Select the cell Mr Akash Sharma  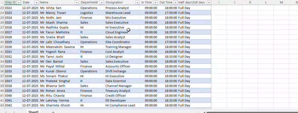pos(59,22)
